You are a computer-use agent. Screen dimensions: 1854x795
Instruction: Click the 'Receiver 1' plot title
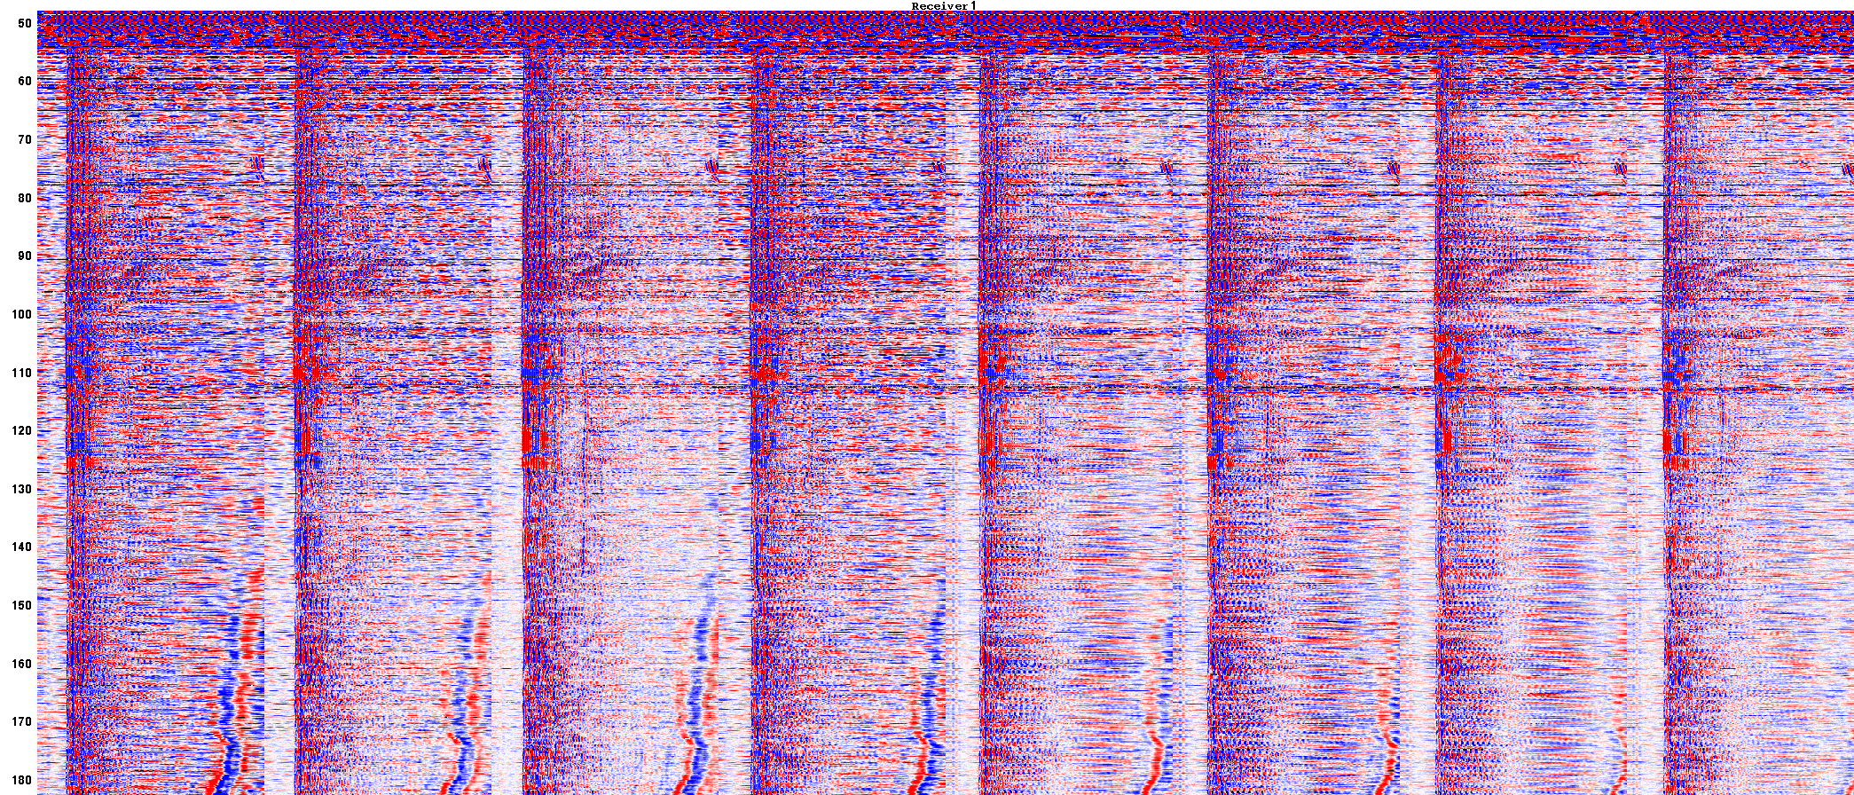(x=944, y=6)
